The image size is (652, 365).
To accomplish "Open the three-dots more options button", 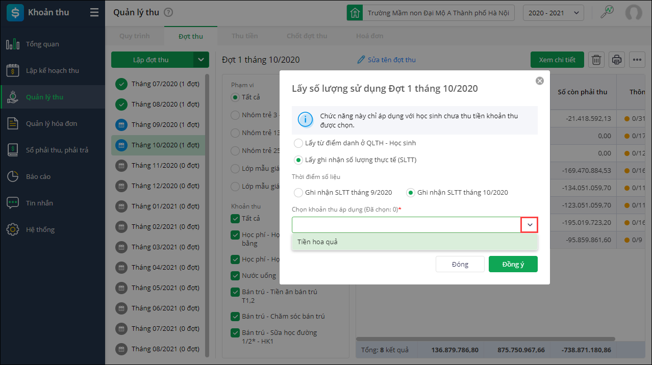I will click(637, 60).
